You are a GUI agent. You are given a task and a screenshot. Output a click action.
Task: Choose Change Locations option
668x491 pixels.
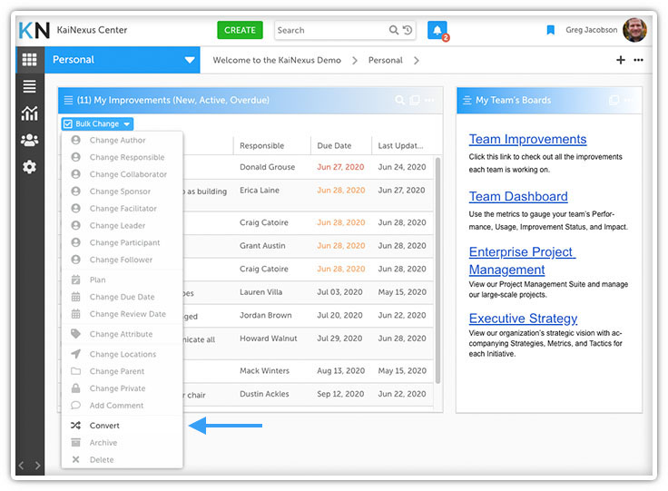point(123,354)
